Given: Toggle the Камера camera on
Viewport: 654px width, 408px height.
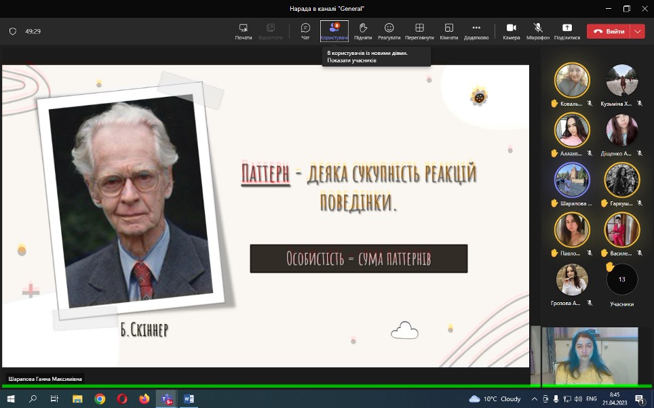Looking at the screenshot, I should tap(512, 30).
